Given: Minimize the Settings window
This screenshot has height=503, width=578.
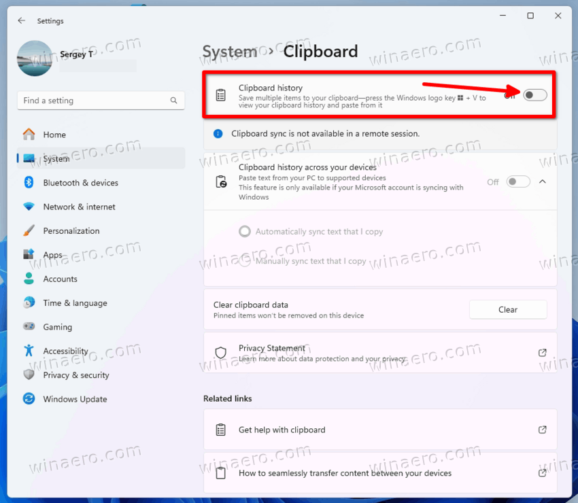Looking at the screenshot, I should (x=503, y=16).
